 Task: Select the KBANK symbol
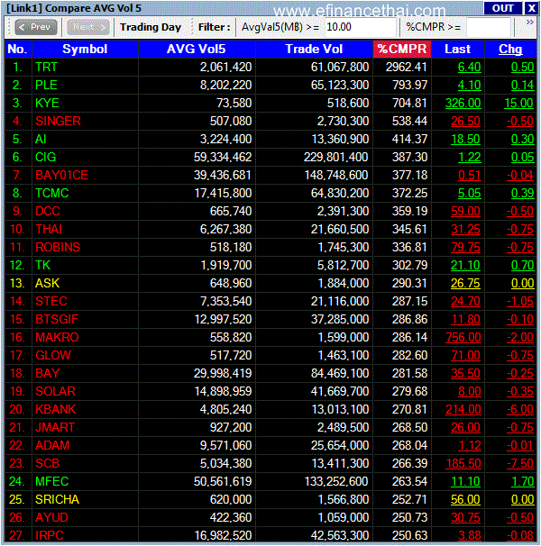(55, 409)
